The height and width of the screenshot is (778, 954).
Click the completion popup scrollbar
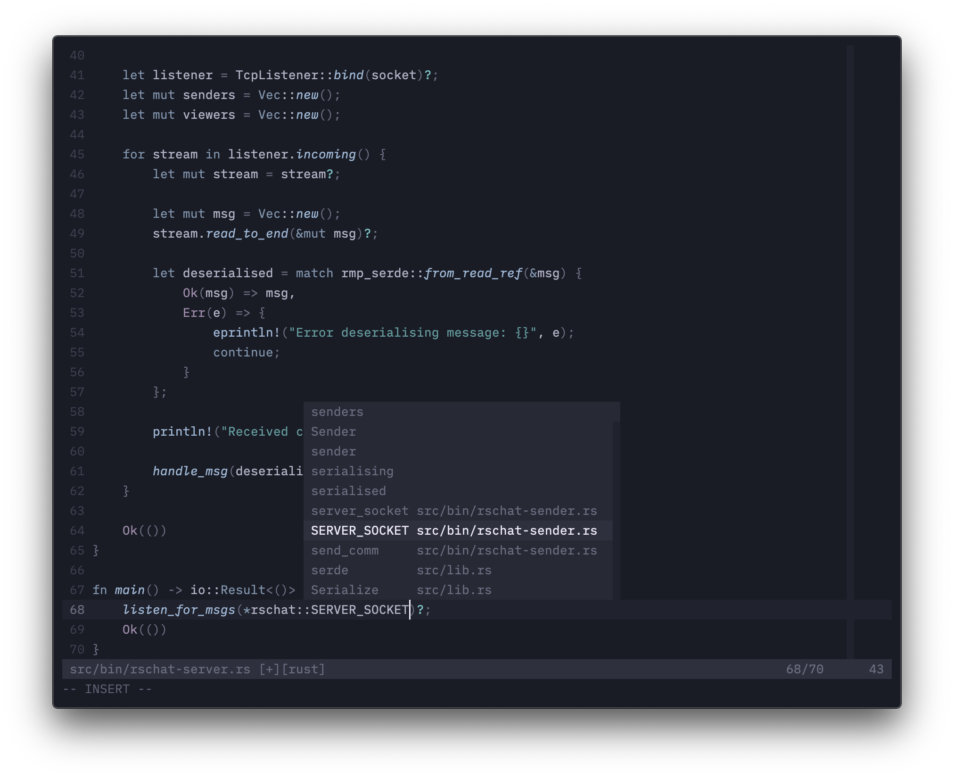[616, 509]
